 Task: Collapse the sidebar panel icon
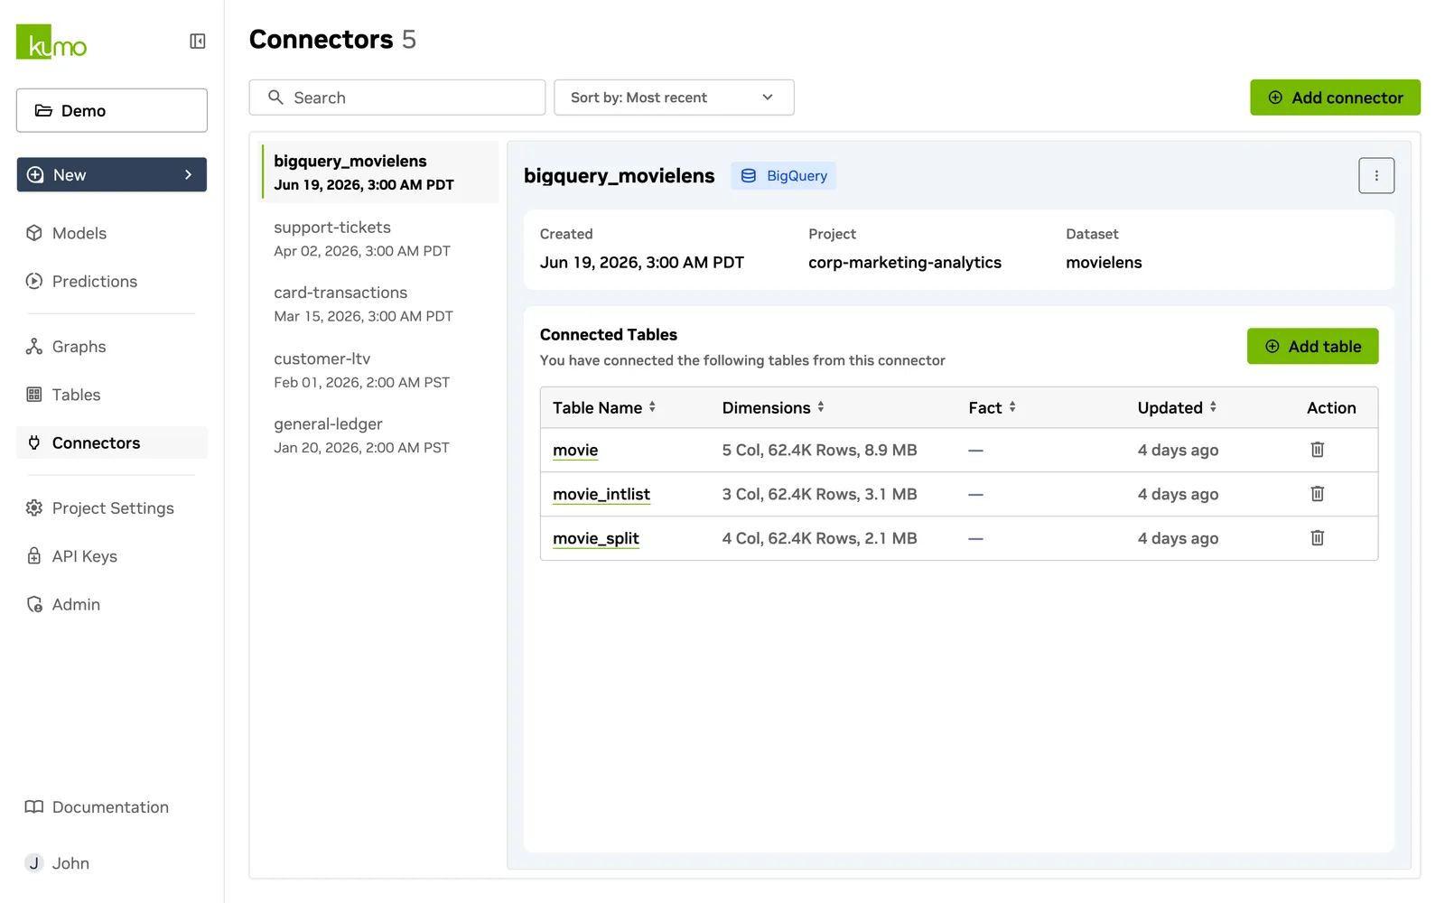pyautogui.click(x=197, y=42)
